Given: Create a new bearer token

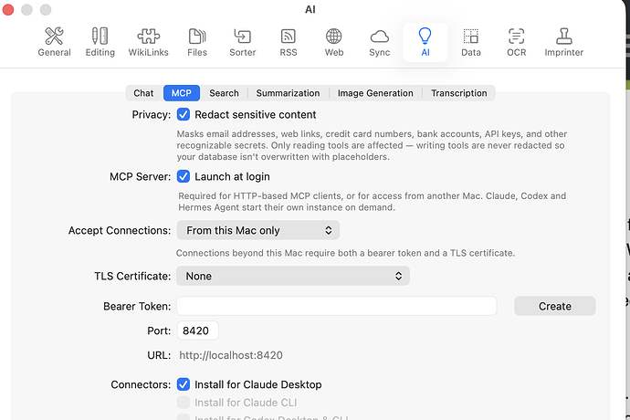Looking at the screenshot, I should click(554, 306).
